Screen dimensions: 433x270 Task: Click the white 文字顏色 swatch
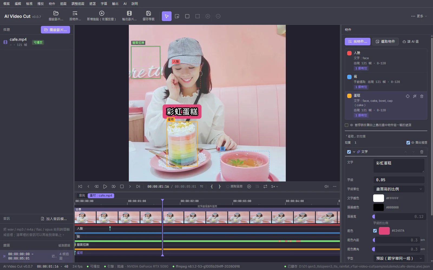coord(379,198)
